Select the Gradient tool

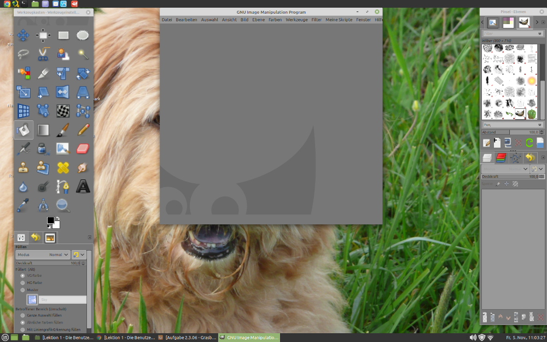[43, 130]
